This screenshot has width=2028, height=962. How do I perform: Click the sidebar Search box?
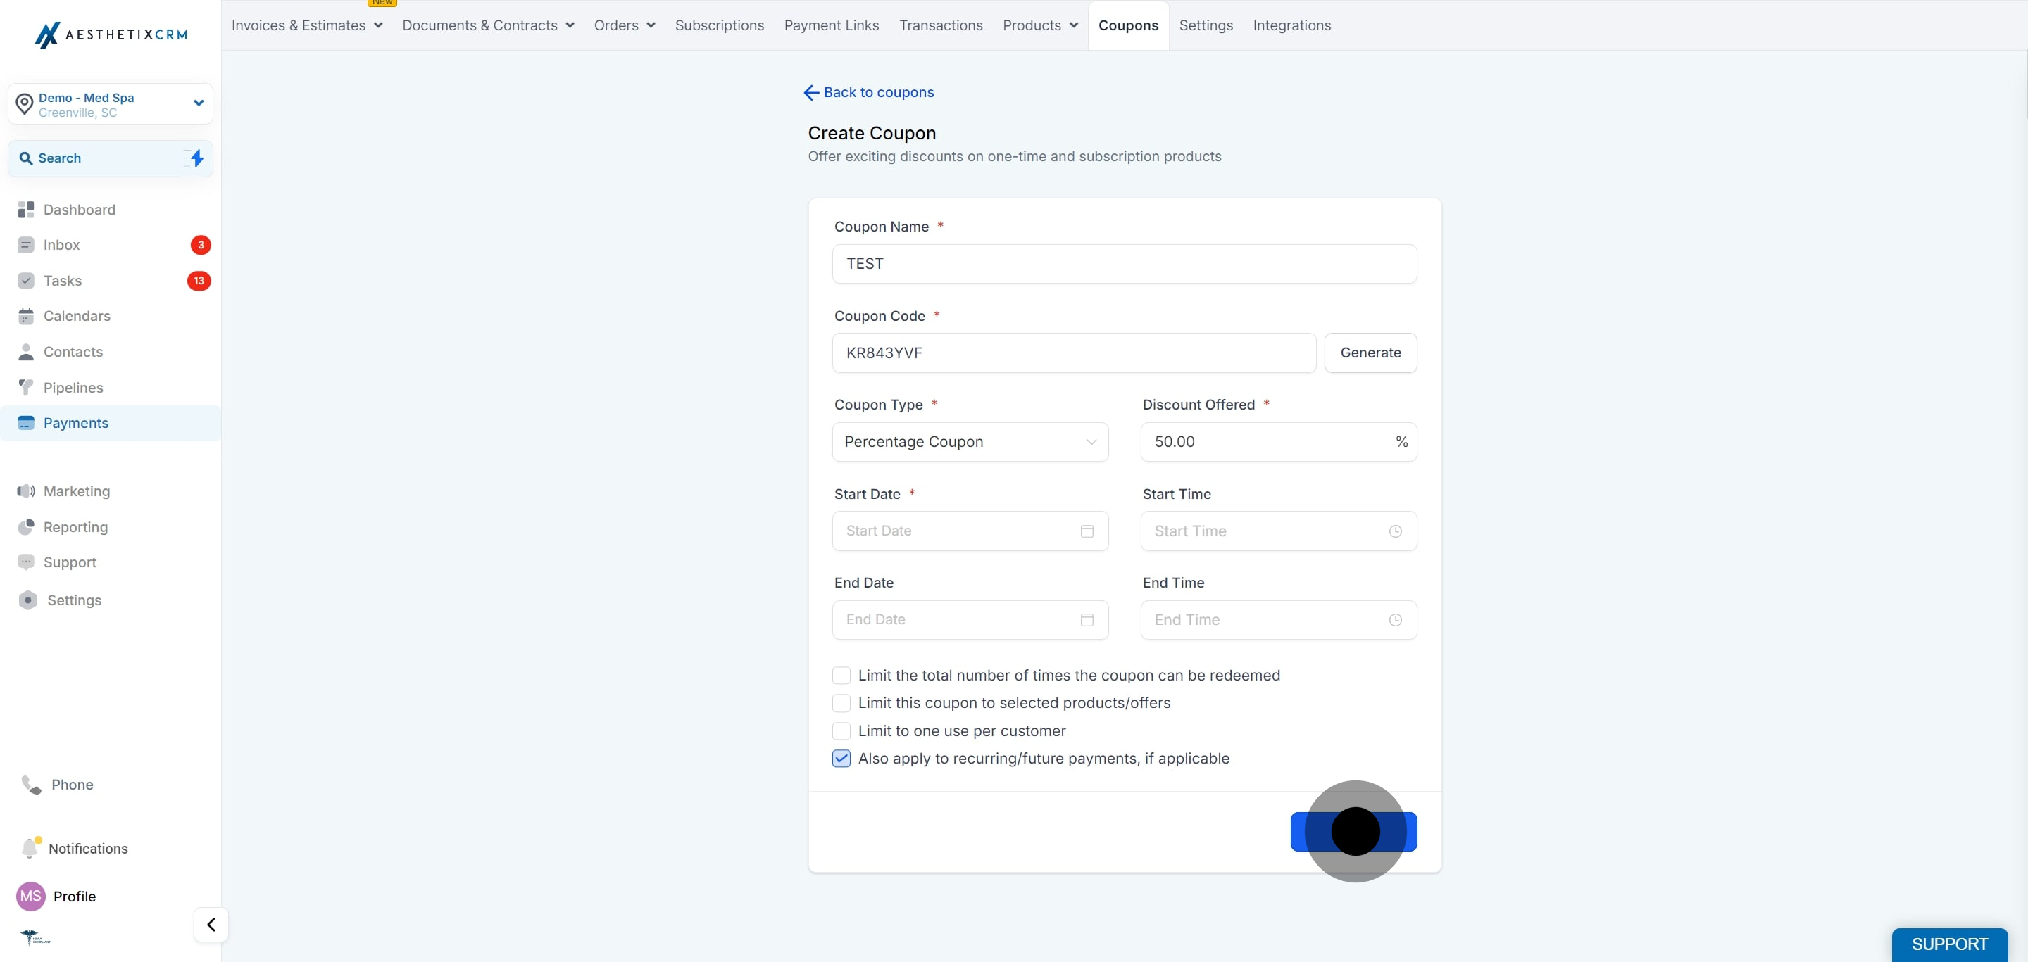[x=111, y=158]
